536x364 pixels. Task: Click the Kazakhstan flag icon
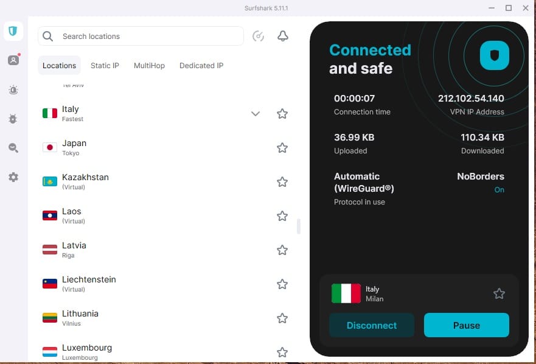(x=50, y=181)
